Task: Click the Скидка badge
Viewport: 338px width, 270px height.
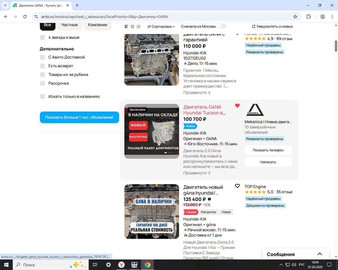Action: click(x=191, y=212)
